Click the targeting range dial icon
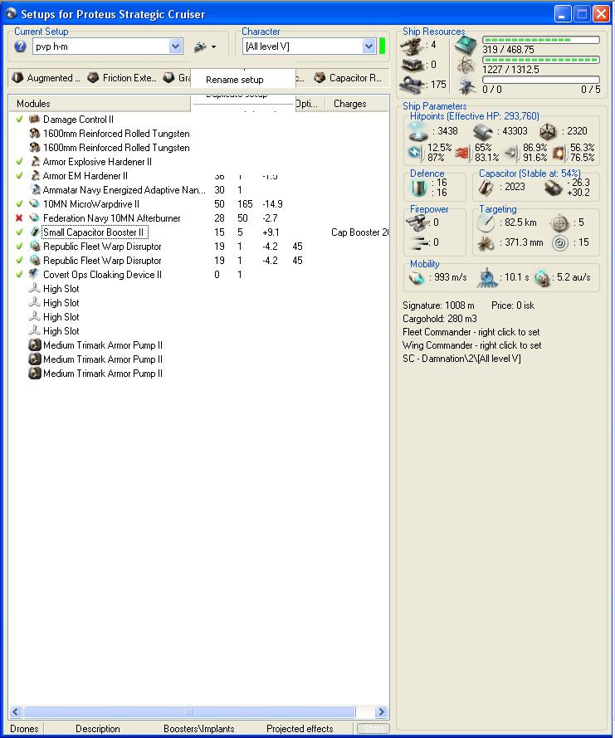 486,223
